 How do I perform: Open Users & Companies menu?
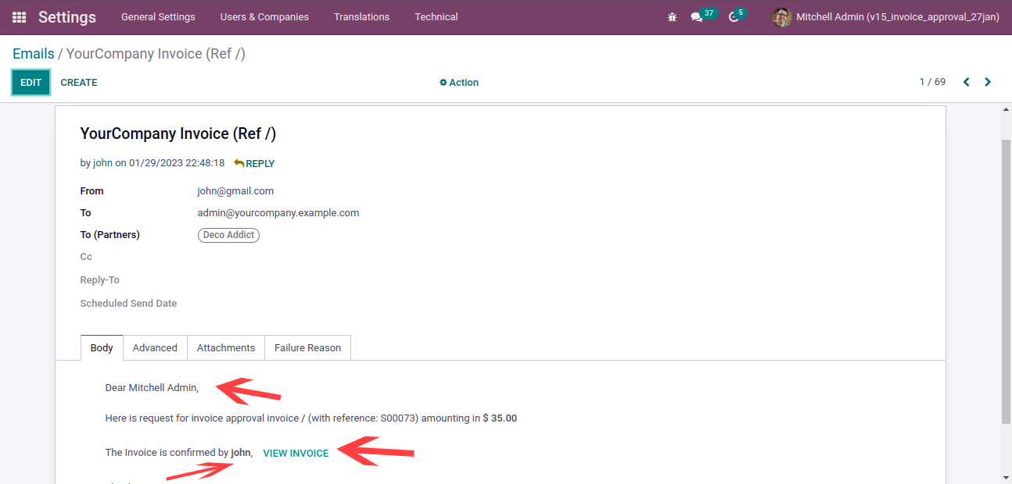coord(264,17)
